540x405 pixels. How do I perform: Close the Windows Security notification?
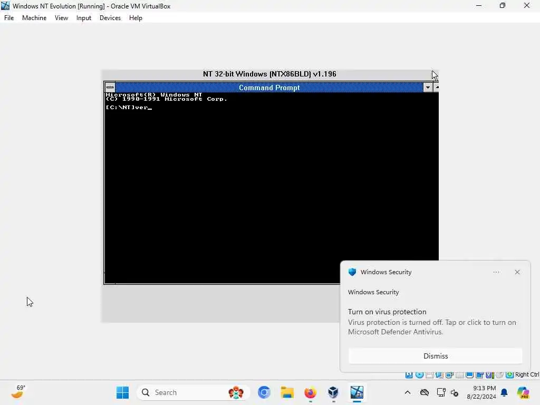pyautogui.click(x=517, y=272)
